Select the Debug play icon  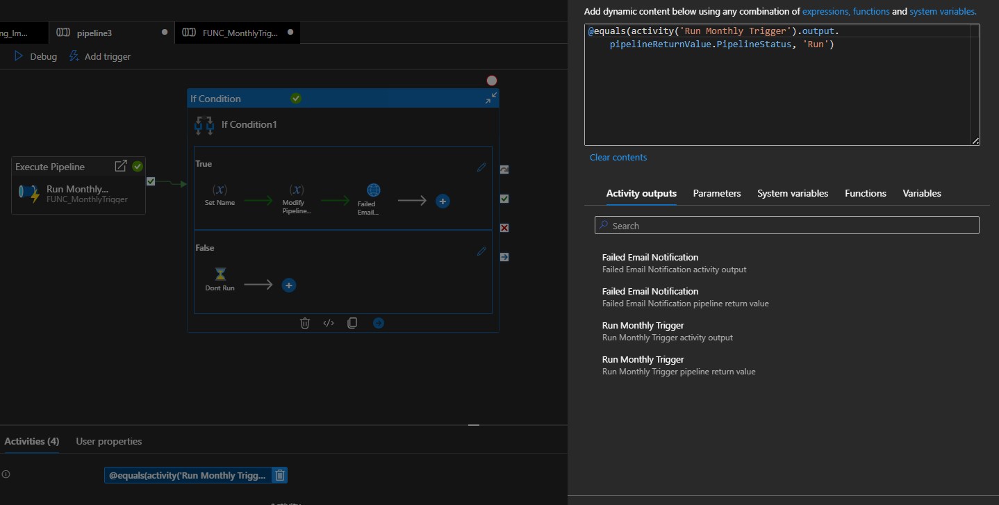pos(19,56)
